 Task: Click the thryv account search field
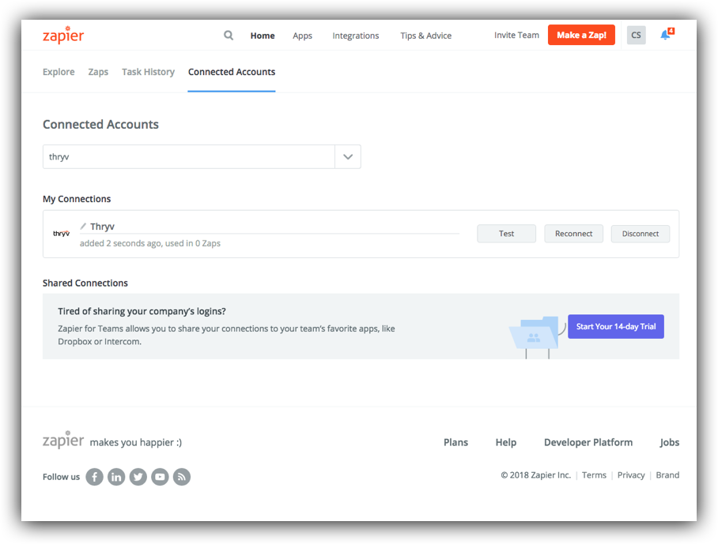click(189, 157)
